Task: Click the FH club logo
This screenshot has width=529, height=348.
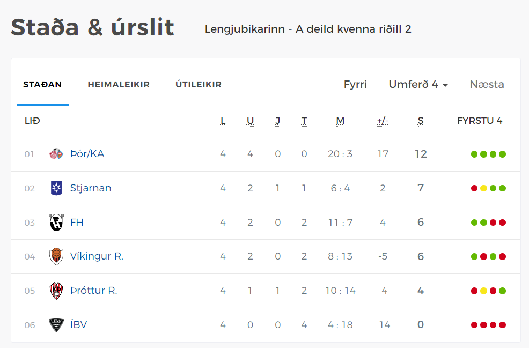Action: click(x=56, y=222)
